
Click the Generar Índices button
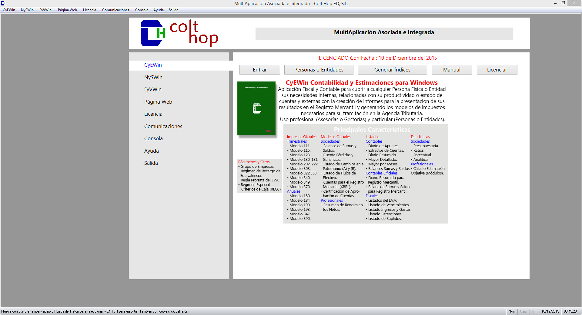click(392, 70)
